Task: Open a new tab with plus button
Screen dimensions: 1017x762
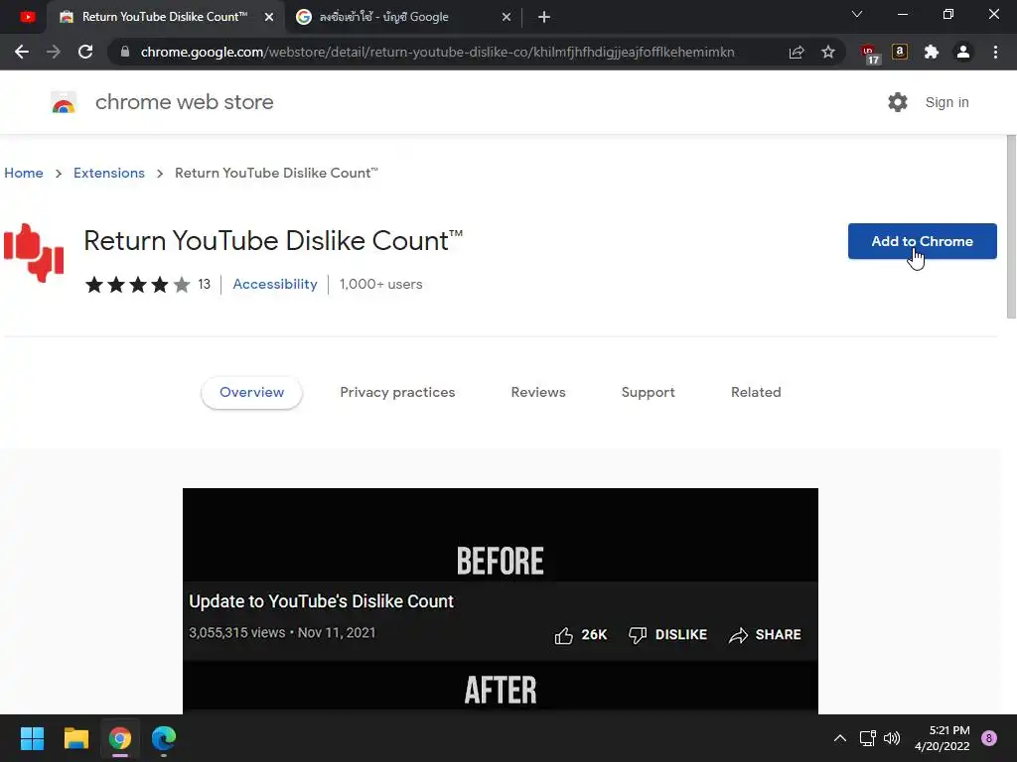Action: (544, 18)
